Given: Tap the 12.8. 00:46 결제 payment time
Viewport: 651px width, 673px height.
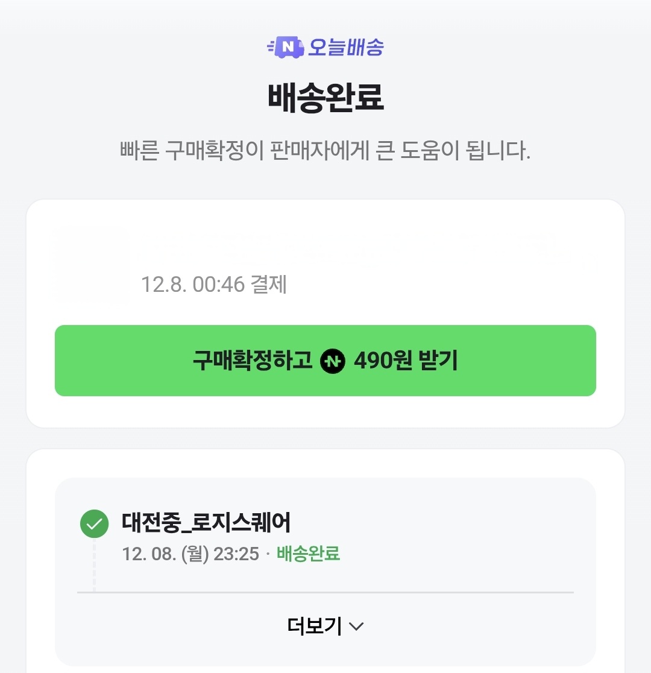Looking at the screenshot, I should pyautogui.click(x=213, y=284).
